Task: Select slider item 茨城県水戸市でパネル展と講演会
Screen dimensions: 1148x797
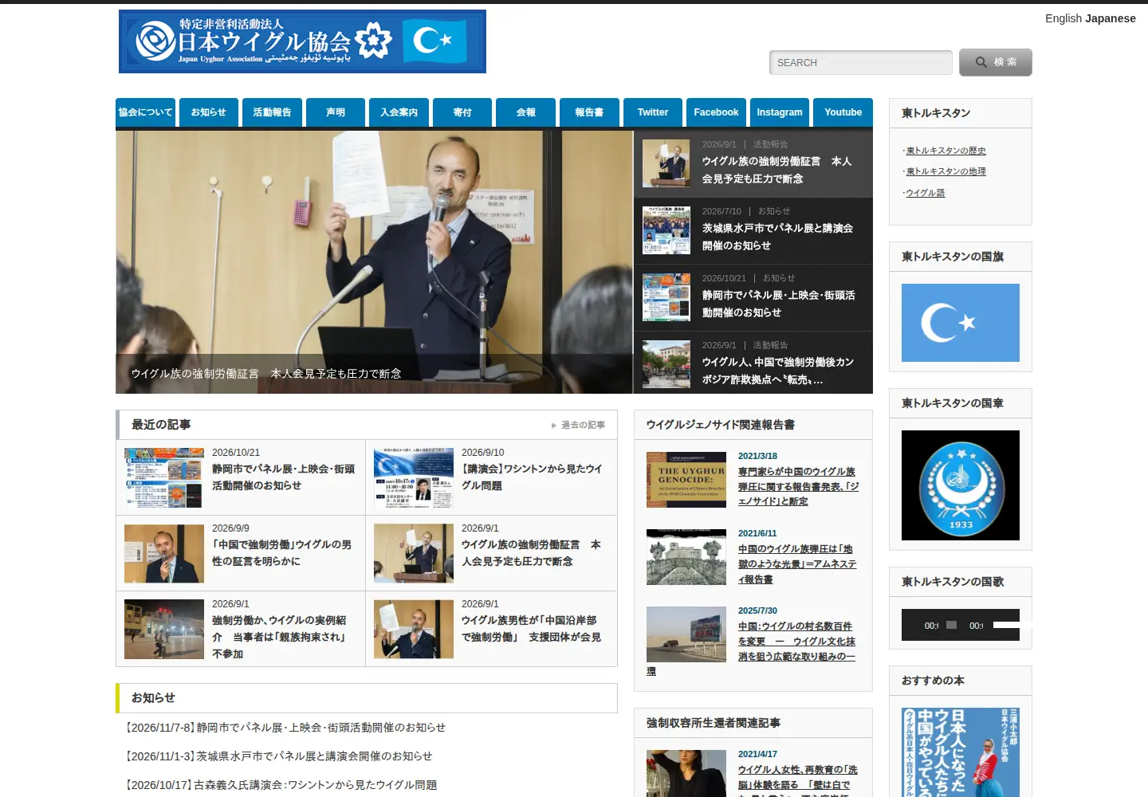Action: (753, 231)
